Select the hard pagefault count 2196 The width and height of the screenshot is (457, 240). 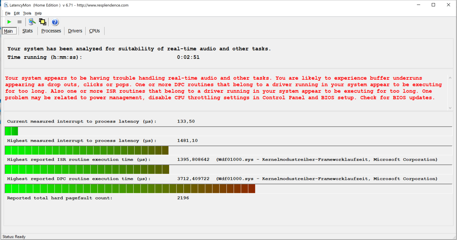183,198
